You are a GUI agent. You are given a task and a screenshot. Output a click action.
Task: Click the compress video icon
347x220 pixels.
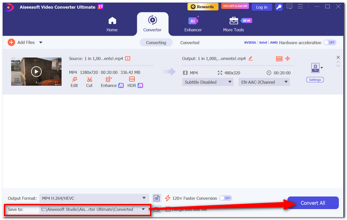click(x=288, y=59)
